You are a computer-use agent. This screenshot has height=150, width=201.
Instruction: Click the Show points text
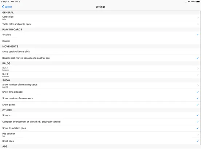coord(9,105)
